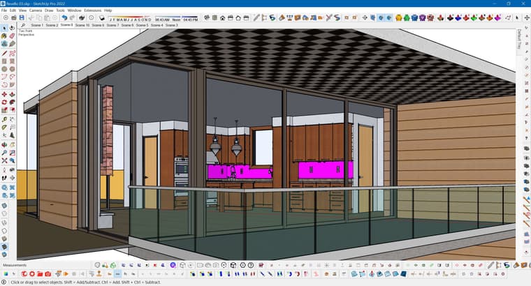
Task: Open the Camera menu
Action: click(x=34, y=10)
